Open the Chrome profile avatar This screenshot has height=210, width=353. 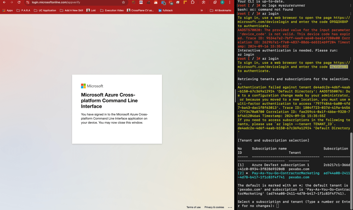point(222,2)
